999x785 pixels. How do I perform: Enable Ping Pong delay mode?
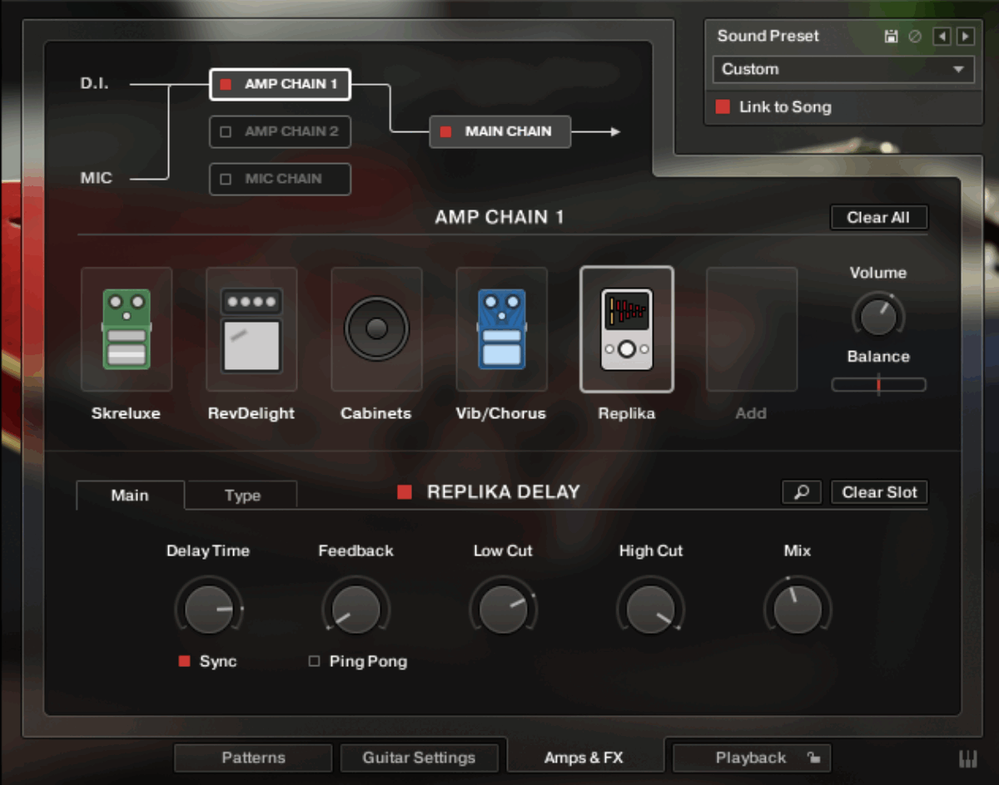[315, 661]
